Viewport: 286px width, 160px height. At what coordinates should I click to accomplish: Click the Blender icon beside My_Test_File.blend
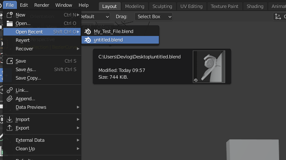tap(88, 31)
